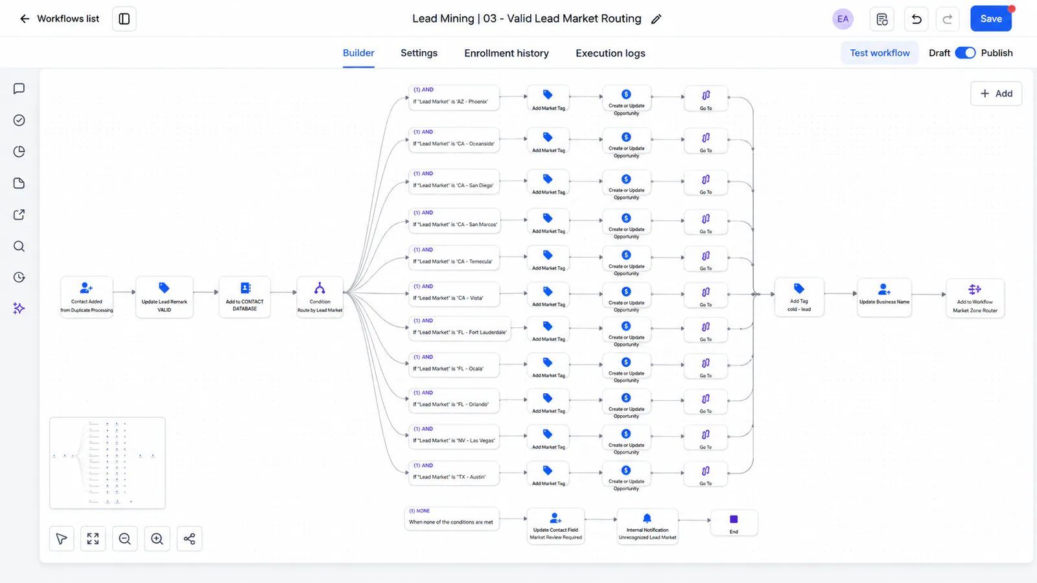Open Add Market Tag in Austin row
This screenshot has height=583, width=1037.
coord(548,475)
